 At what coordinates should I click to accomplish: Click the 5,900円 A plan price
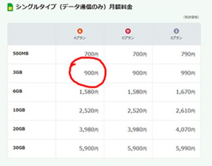[x=89, y=149]
